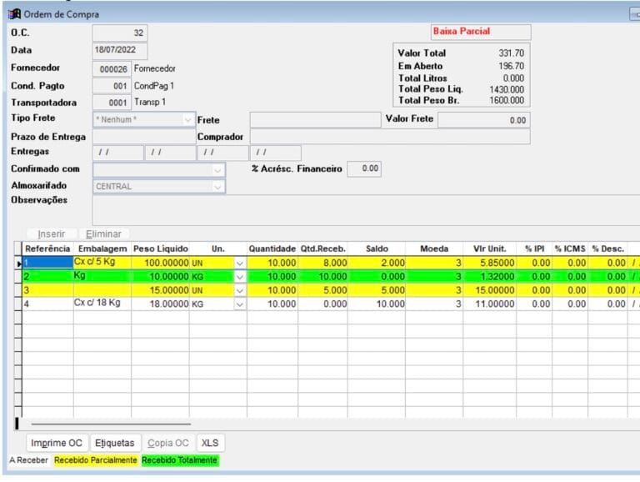Click the O.C. number field
The image size is (640, 482).
(x=120, y=33)
